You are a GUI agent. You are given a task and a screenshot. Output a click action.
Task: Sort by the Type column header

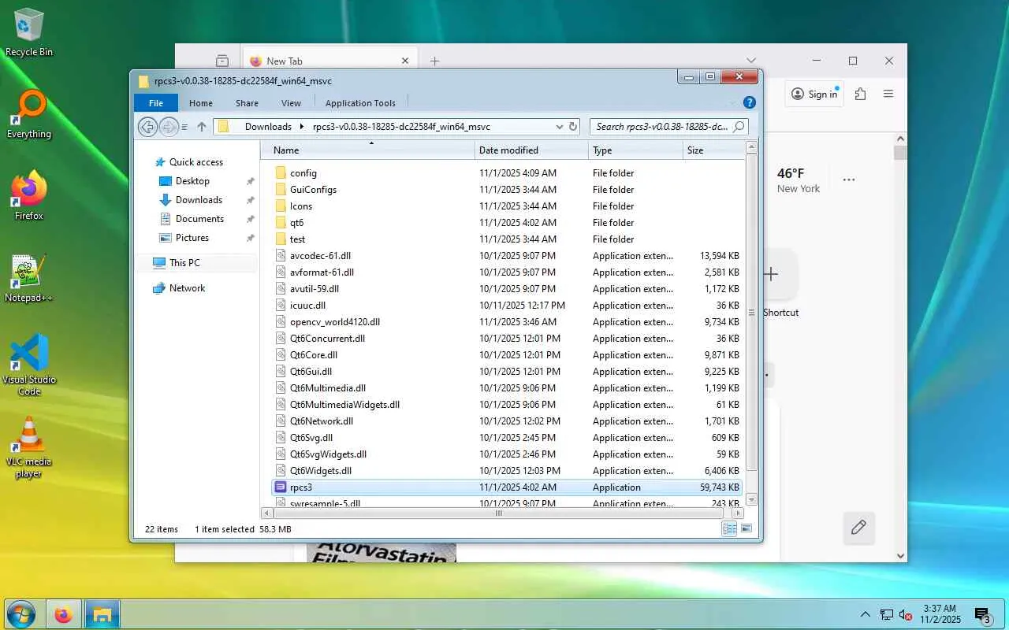(x=635, y=150)
